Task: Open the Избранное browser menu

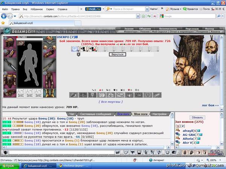Action: pyautogui.click(x=37, y=9)
